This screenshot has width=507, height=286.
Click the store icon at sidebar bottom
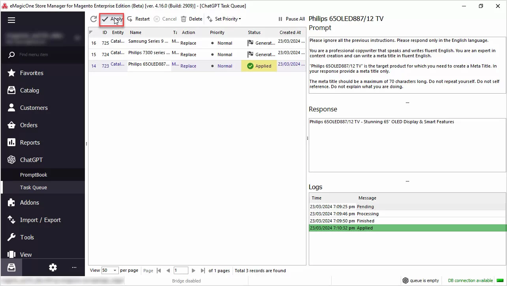tap(11, 267)
